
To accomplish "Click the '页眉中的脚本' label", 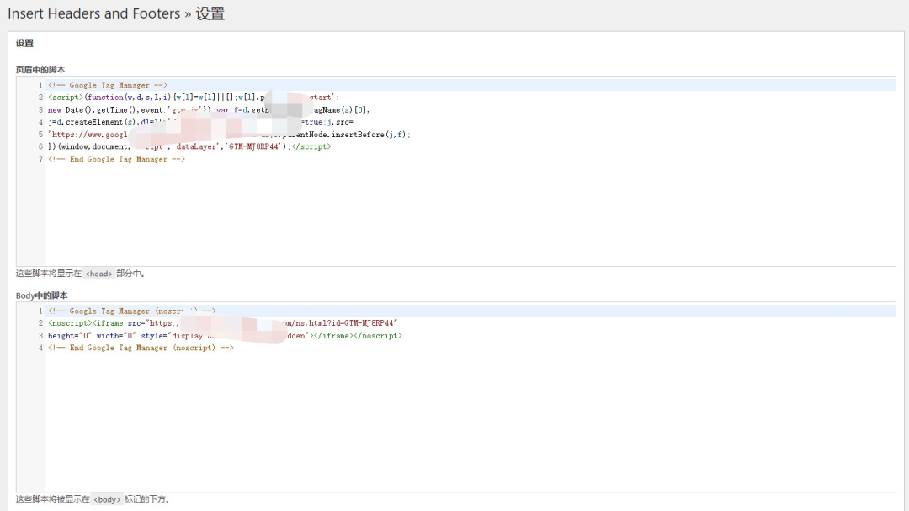I will point(40,70).
